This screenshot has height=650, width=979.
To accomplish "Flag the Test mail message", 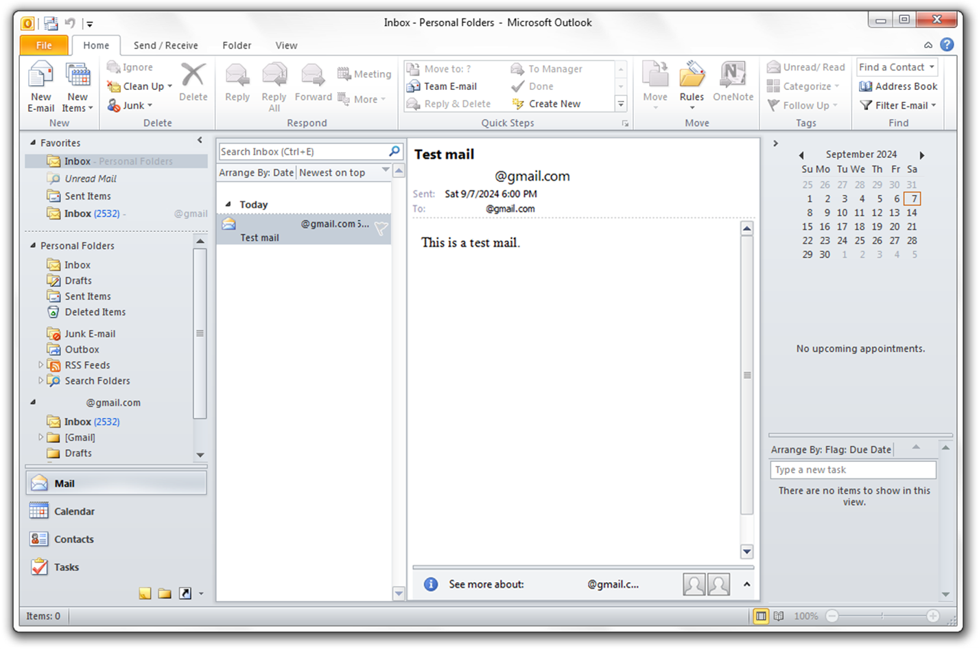I will coord(381,229).
